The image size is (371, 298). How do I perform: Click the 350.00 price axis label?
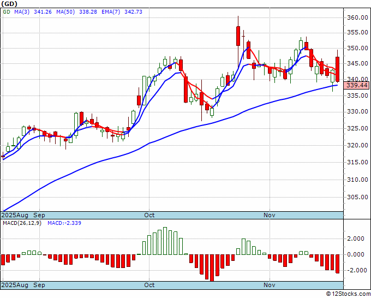point(357,48)
